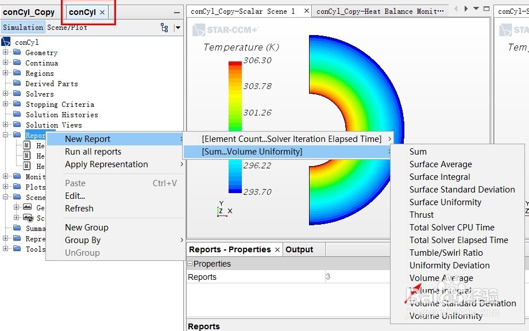
Task: Expand the Monitors node
Action: (x=5, y=176)
